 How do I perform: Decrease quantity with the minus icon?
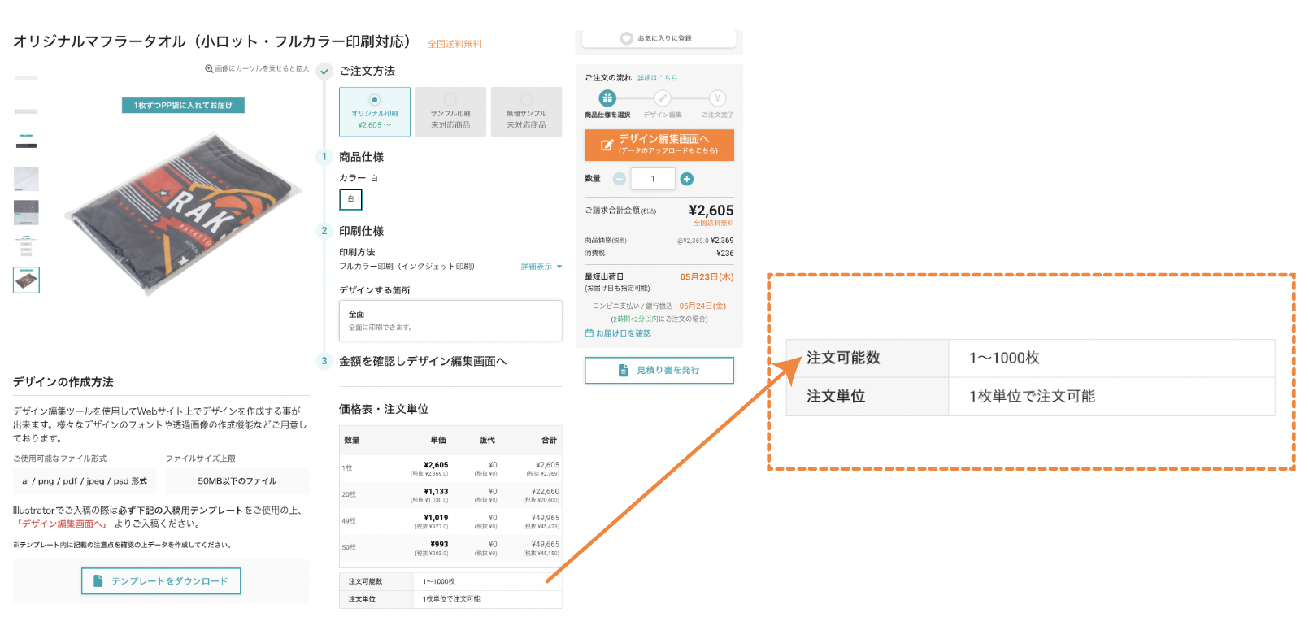(620, 179)
